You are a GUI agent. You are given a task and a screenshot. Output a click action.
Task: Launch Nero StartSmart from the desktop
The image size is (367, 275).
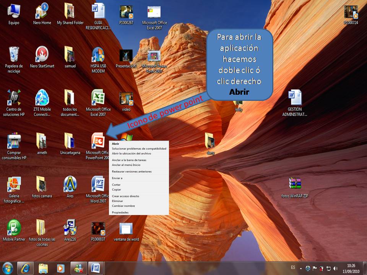tap(42, 53)
